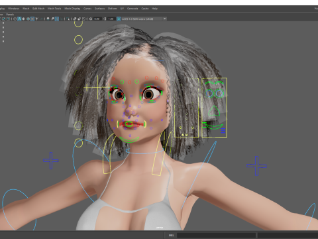The width and height of the screenshot is (318, 239).
Task: Turn on X-Ray display mode
Action: (x=75, y=19)
